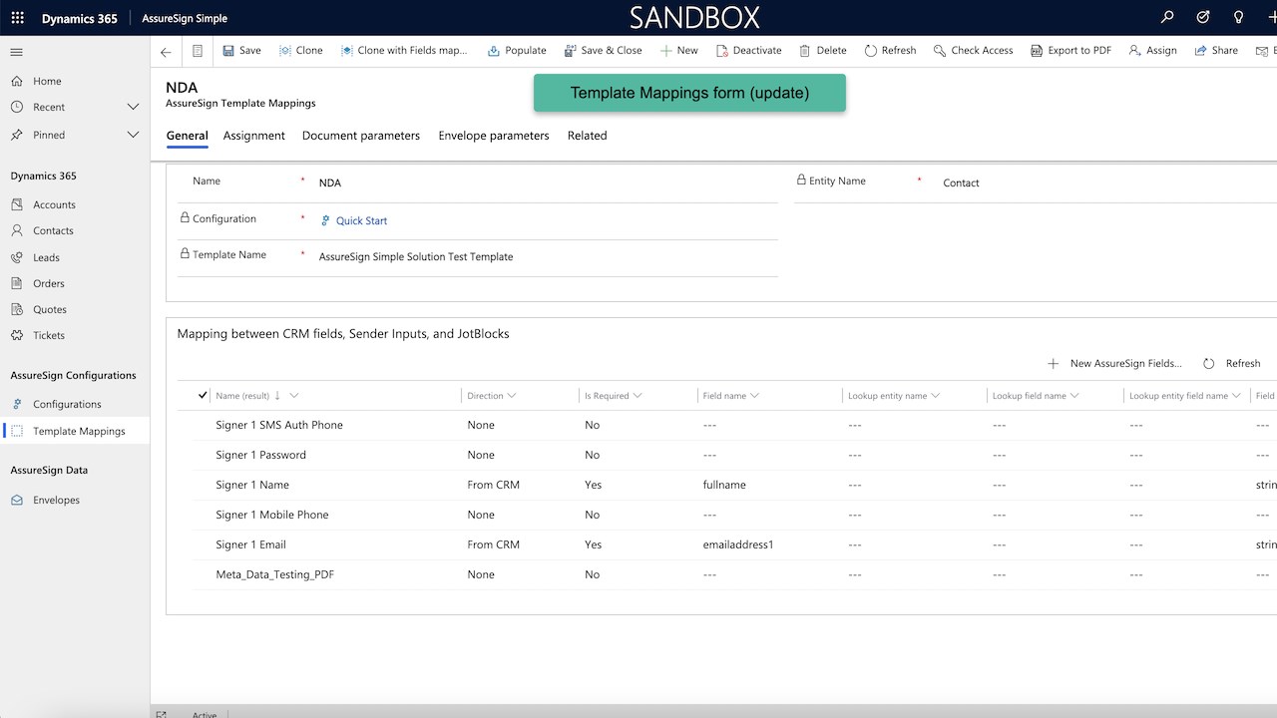
Task: Click the Entity Name field value Contact
Action: click(x=961, y=183)
